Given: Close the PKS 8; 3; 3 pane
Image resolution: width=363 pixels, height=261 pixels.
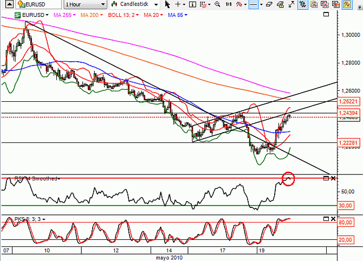Looking at the screenshot, I should [333, 219].
